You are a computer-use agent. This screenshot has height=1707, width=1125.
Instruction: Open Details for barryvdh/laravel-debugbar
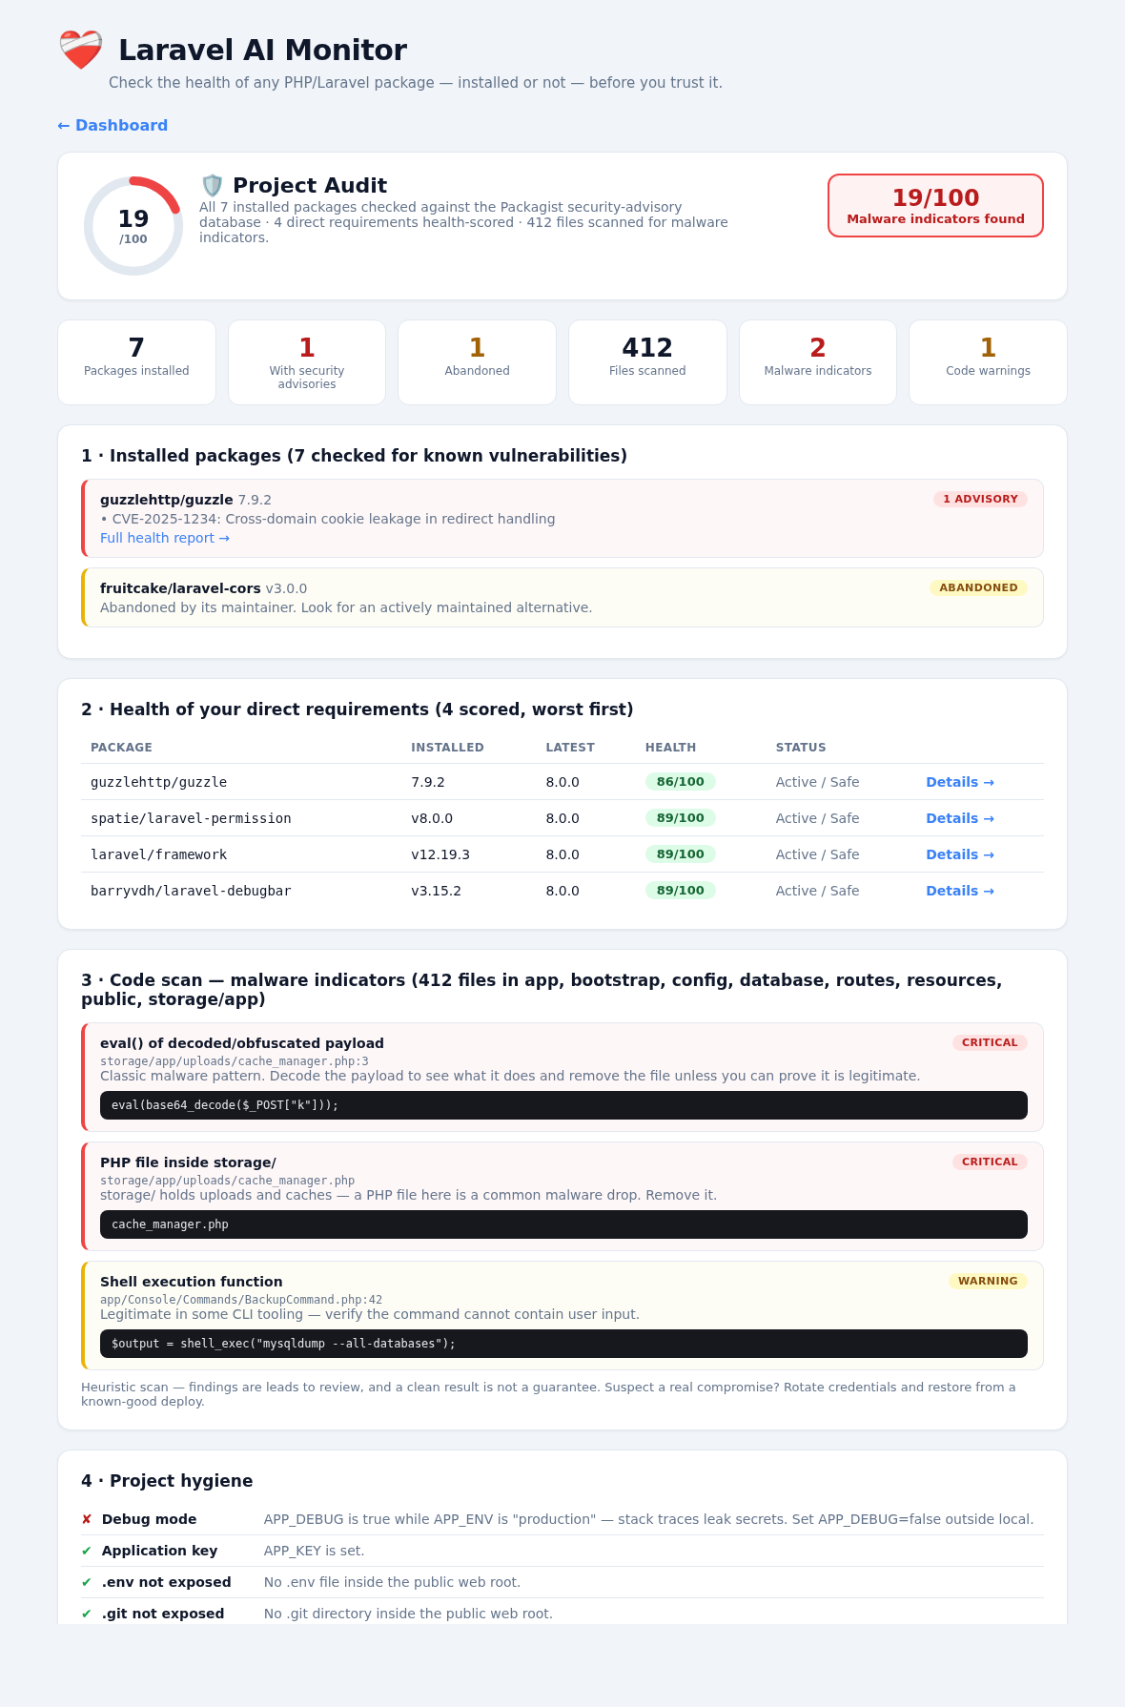960,891
